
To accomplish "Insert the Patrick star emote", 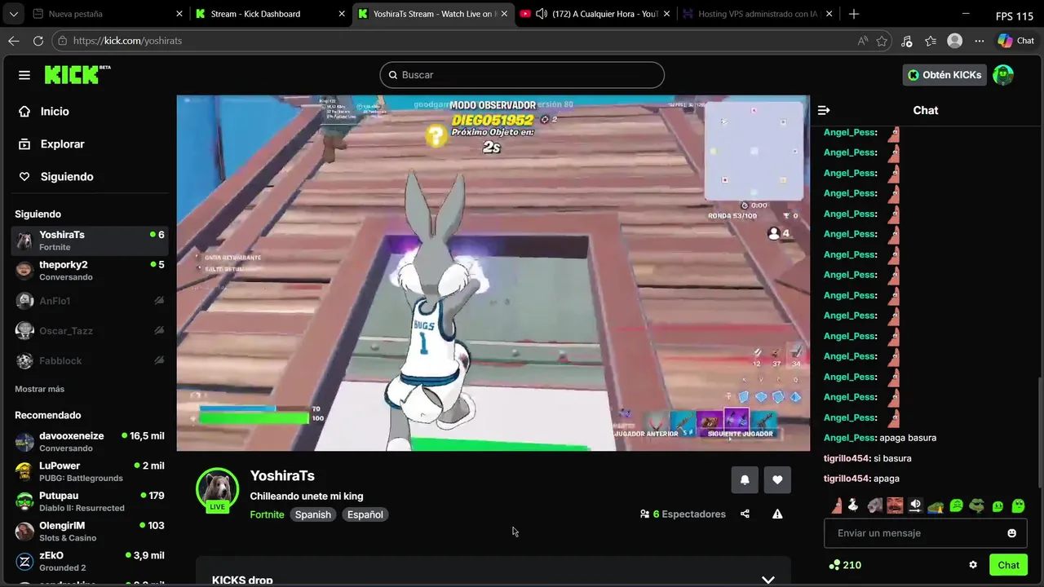I will point(837,505).
